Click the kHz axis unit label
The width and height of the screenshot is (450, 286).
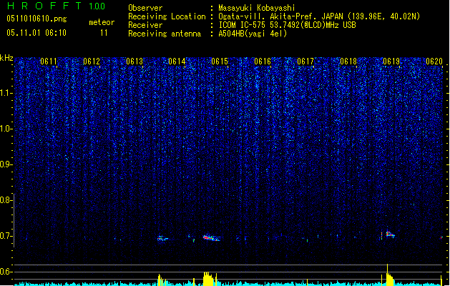[x=6, y=58]
